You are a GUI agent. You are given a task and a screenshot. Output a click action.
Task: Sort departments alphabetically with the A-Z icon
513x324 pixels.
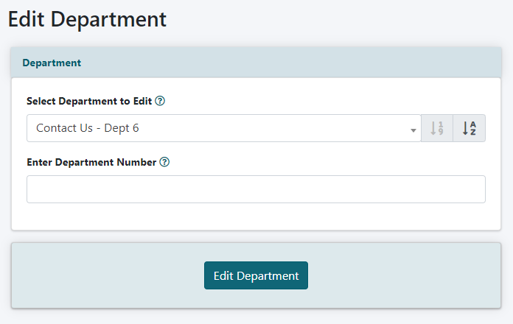(469, 128)
